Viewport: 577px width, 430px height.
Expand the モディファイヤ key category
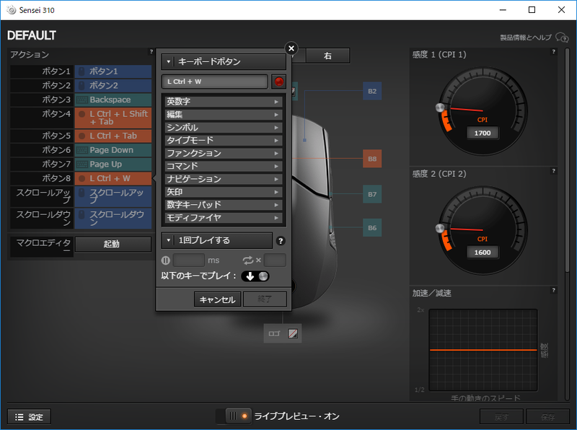(x=224, y=218)
